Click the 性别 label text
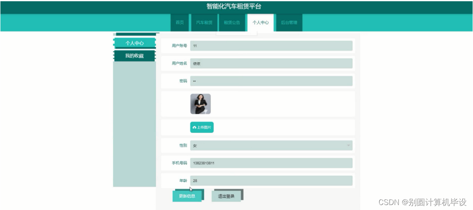Image resolution: width=473 pixels, height=210 pixels. click(x=183, y=145)
